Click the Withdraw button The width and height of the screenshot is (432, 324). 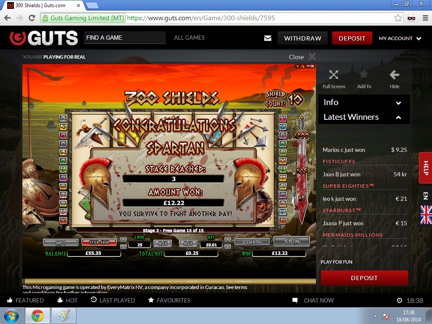pyautogui.click(x=302, y=38)
